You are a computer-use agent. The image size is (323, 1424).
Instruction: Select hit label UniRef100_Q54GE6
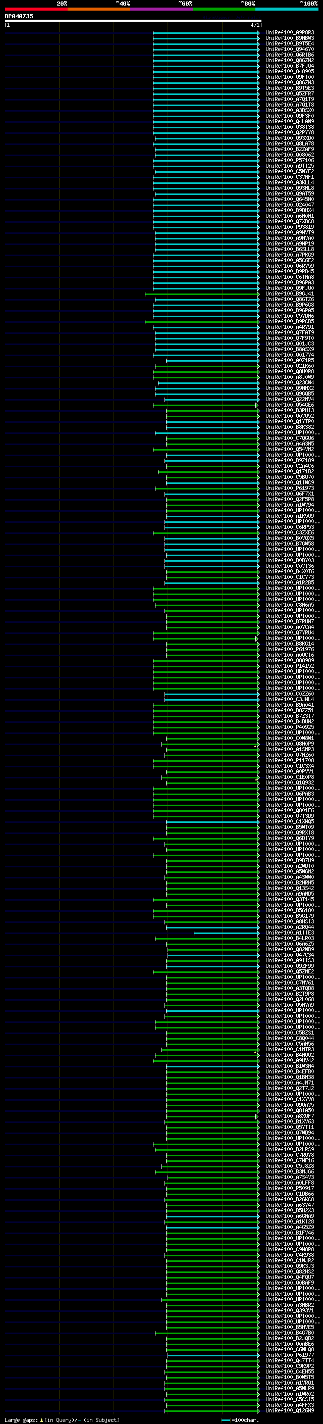[x=289, y=405]
